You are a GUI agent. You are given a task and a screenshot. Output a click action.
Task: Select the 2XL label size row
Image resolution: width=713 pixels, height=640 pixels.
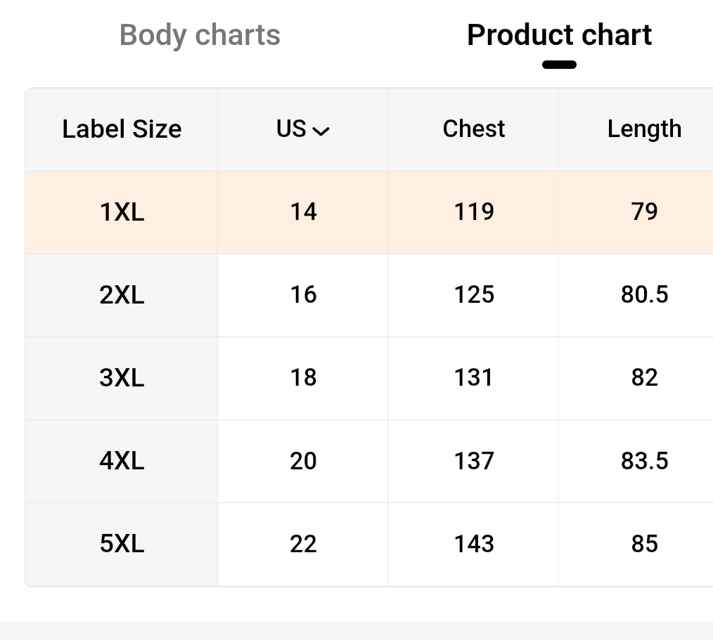tap(122, 294)
